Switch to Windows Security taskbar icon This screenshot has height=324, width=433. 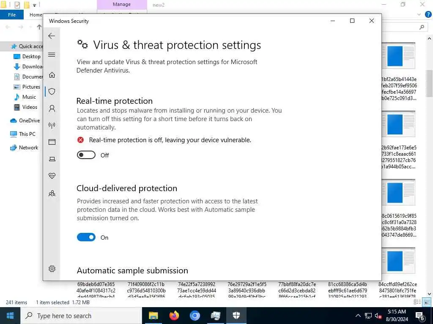pyautogui.click(x=236, y=316)
